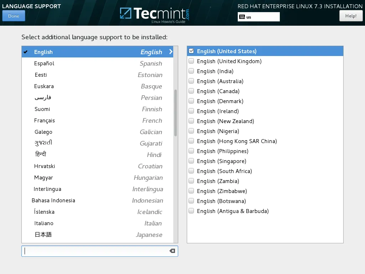This screenshot has height=274, width=365.
Task: Expand the English locale list via its chevron
Action: click(170, 52)
